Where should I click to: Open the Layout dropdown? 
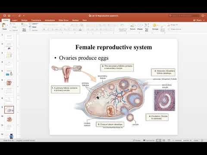[x=34, y=24]
